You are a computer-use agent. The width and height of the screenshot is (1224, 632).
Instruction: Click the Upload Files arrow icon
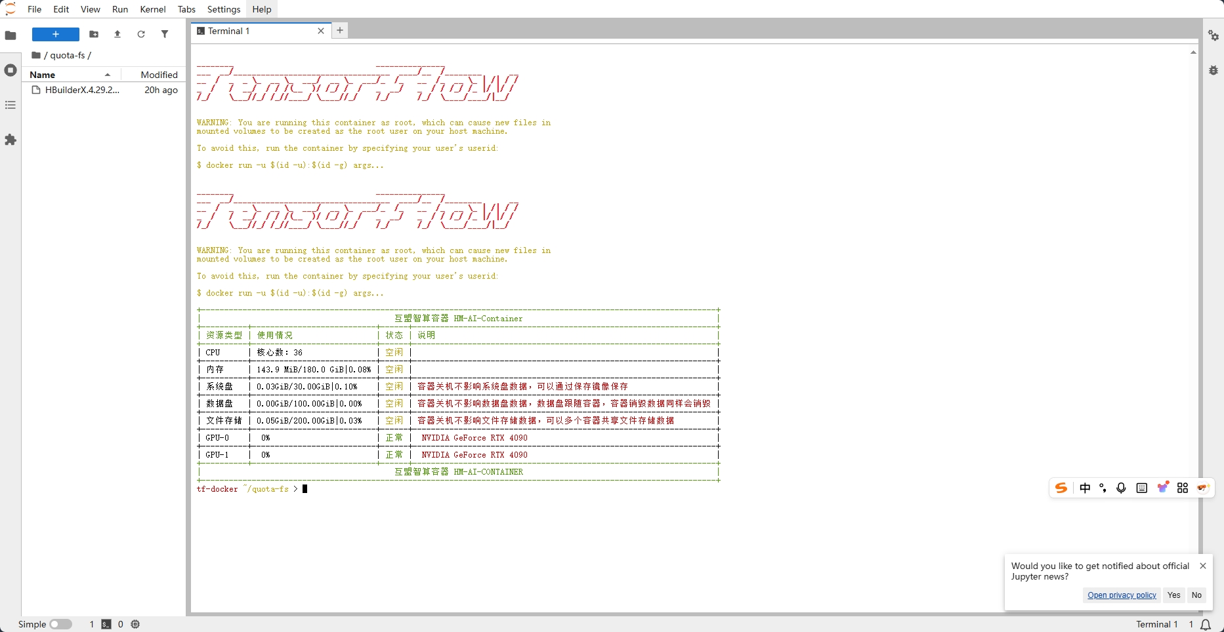tap(117, 34)
